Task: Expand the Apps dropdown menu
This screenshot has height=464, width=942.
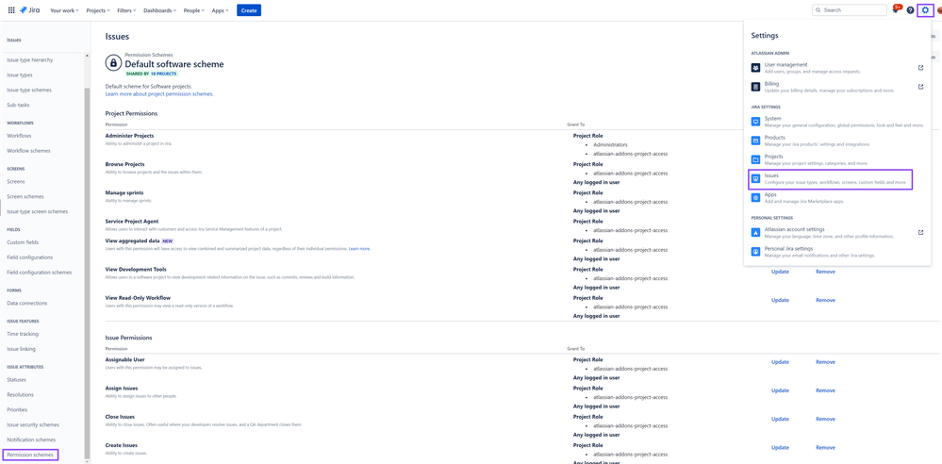Action: pos(220,10)
